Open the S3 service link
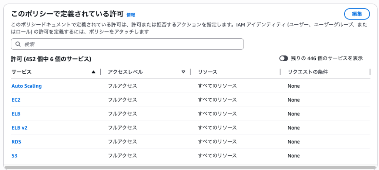 click(14, 156)
